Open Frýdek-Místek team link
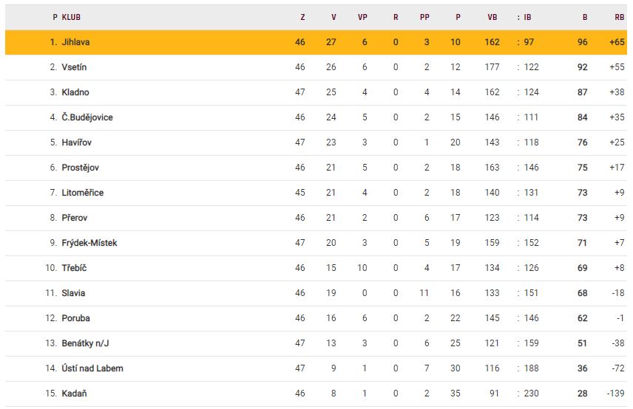 89,243
